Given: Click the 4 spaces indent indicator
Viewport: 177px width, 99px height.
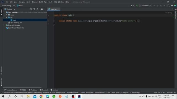Looking at the screenshot, I should 170,93.
